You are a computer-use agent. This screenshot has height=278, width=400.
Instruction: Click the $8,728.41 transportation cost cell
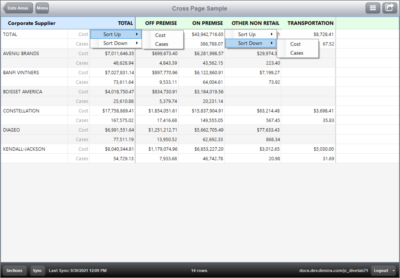(323, 34)
